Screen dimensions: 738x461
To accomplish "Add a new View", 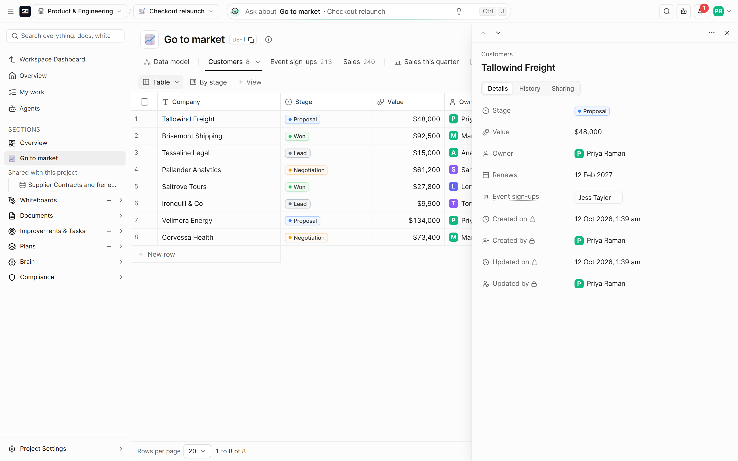I will tap(250, 82).
